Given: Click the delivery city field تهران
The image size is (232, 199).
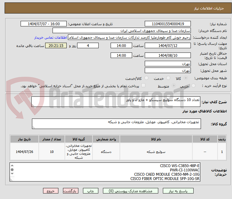Looking at the screenshot, I should pyautogui.click(x=168, y=70).
